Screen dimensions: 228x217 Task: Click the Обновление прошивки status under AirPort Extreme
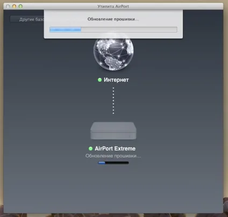[x=113, y=156]
